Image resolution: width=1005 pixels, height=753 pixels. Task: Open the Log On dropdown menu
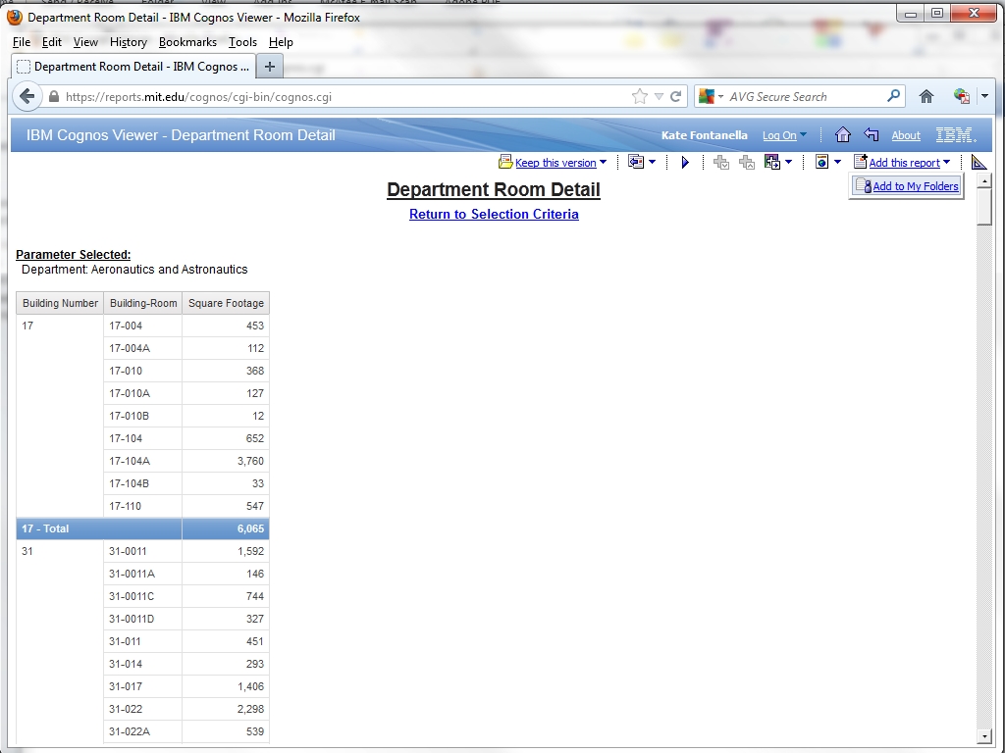[x=803, y=135]
